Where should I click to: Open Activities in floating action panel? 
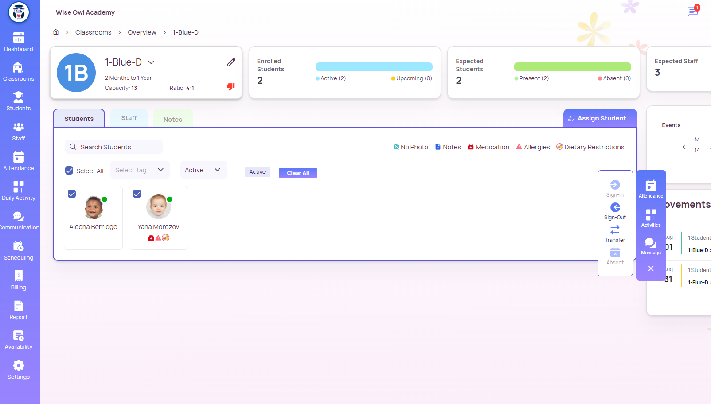point(651,218)
